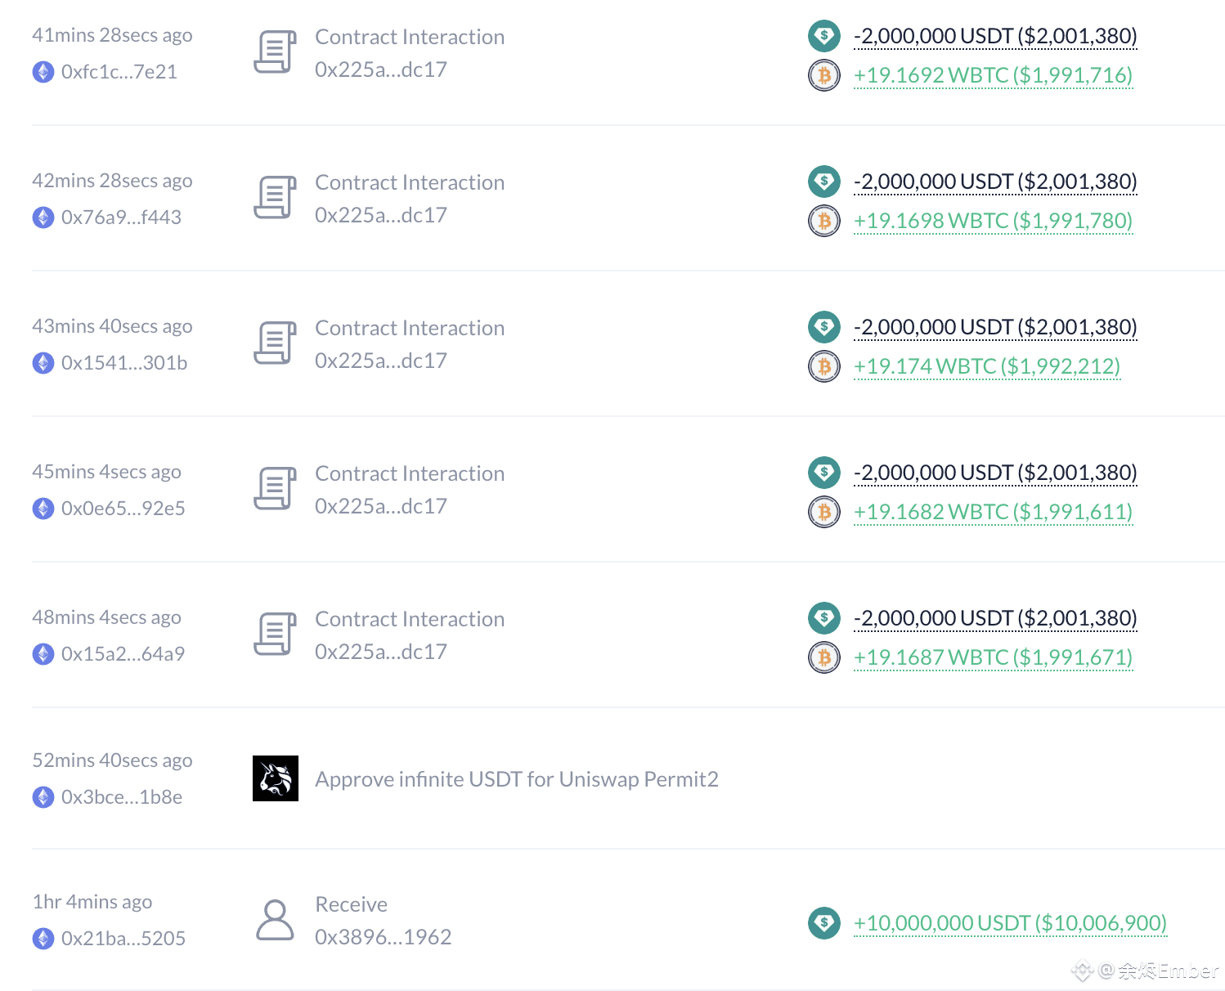Click -2,000,000 USDT in 48mins 4secs row

tap(995, 618)
